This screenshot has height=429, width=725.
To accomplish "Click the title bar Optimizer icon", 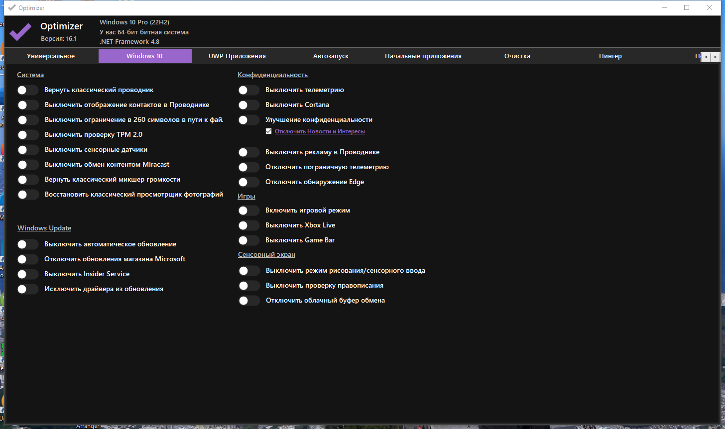I will pyautogui.click(x=12, y=7).
